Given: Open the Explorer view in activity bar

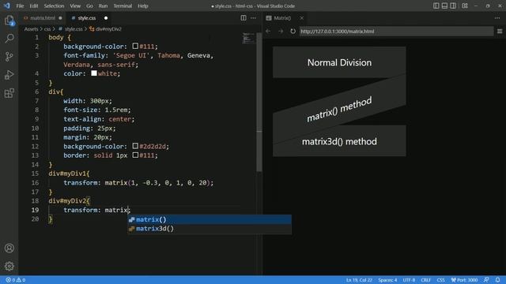Looking at the screenshot, I should [x=9, y=21].
